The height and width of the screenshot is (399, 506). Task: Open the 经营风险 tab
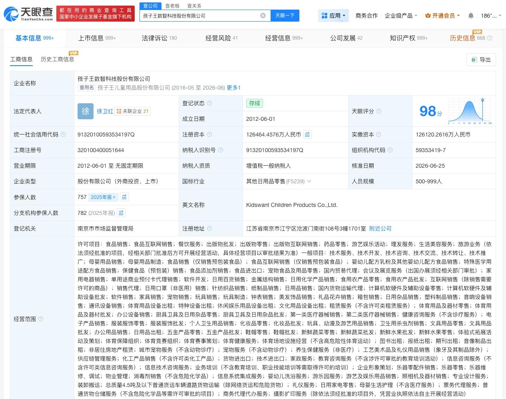coord(221,38)
